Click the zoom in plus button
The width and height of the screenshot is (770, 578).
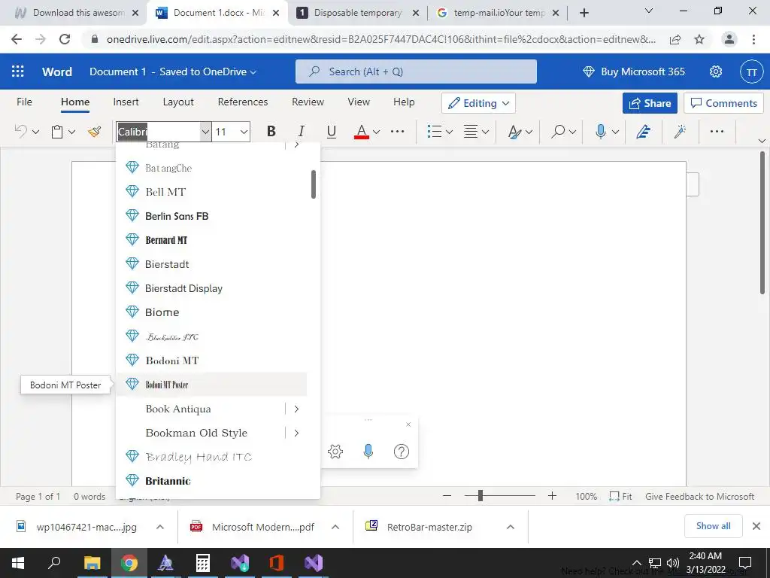[552, 496]
